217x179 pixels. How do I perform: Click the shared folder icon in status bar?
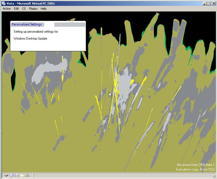[22, 175]
